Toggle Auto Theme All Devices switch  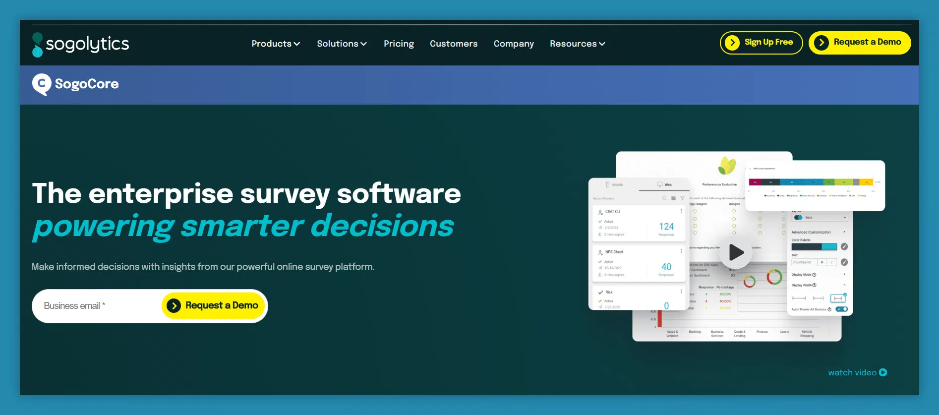pos(842,309)
